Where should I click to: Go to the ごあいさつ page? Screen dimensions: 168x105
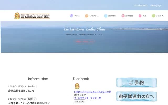(94, 16)
